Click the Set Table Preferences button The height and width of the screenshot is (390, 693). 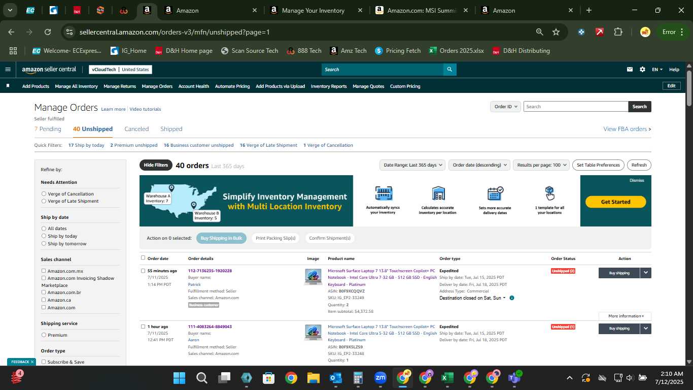point(598,165)
